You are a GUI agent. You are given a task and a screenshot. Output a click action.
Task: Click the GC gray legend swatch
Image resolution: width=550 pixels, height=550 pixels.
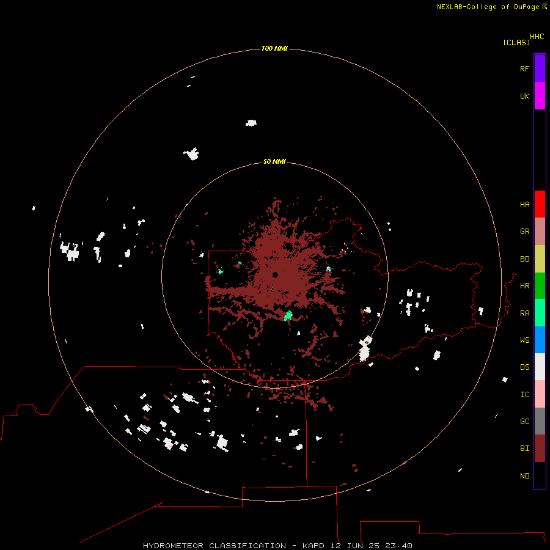tap(540, 421)
